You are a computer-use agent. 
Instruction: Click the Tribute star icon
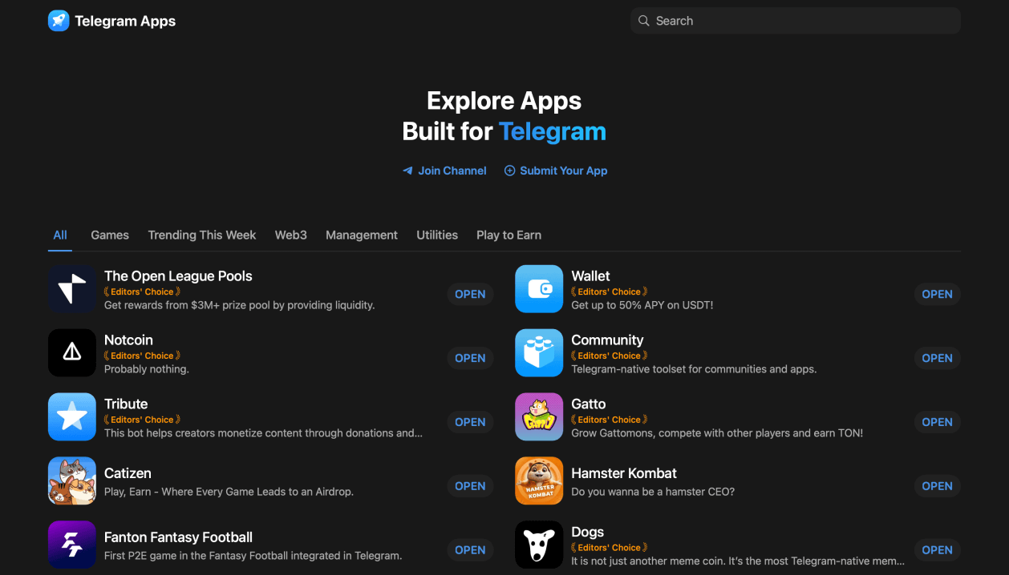(72, 416)
